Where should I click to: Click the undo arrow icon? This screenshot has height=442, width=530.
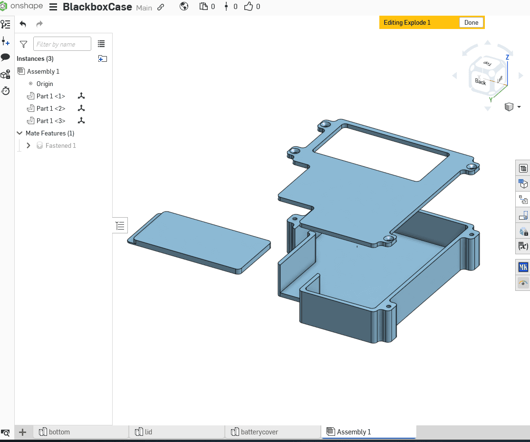click(23, 24)
